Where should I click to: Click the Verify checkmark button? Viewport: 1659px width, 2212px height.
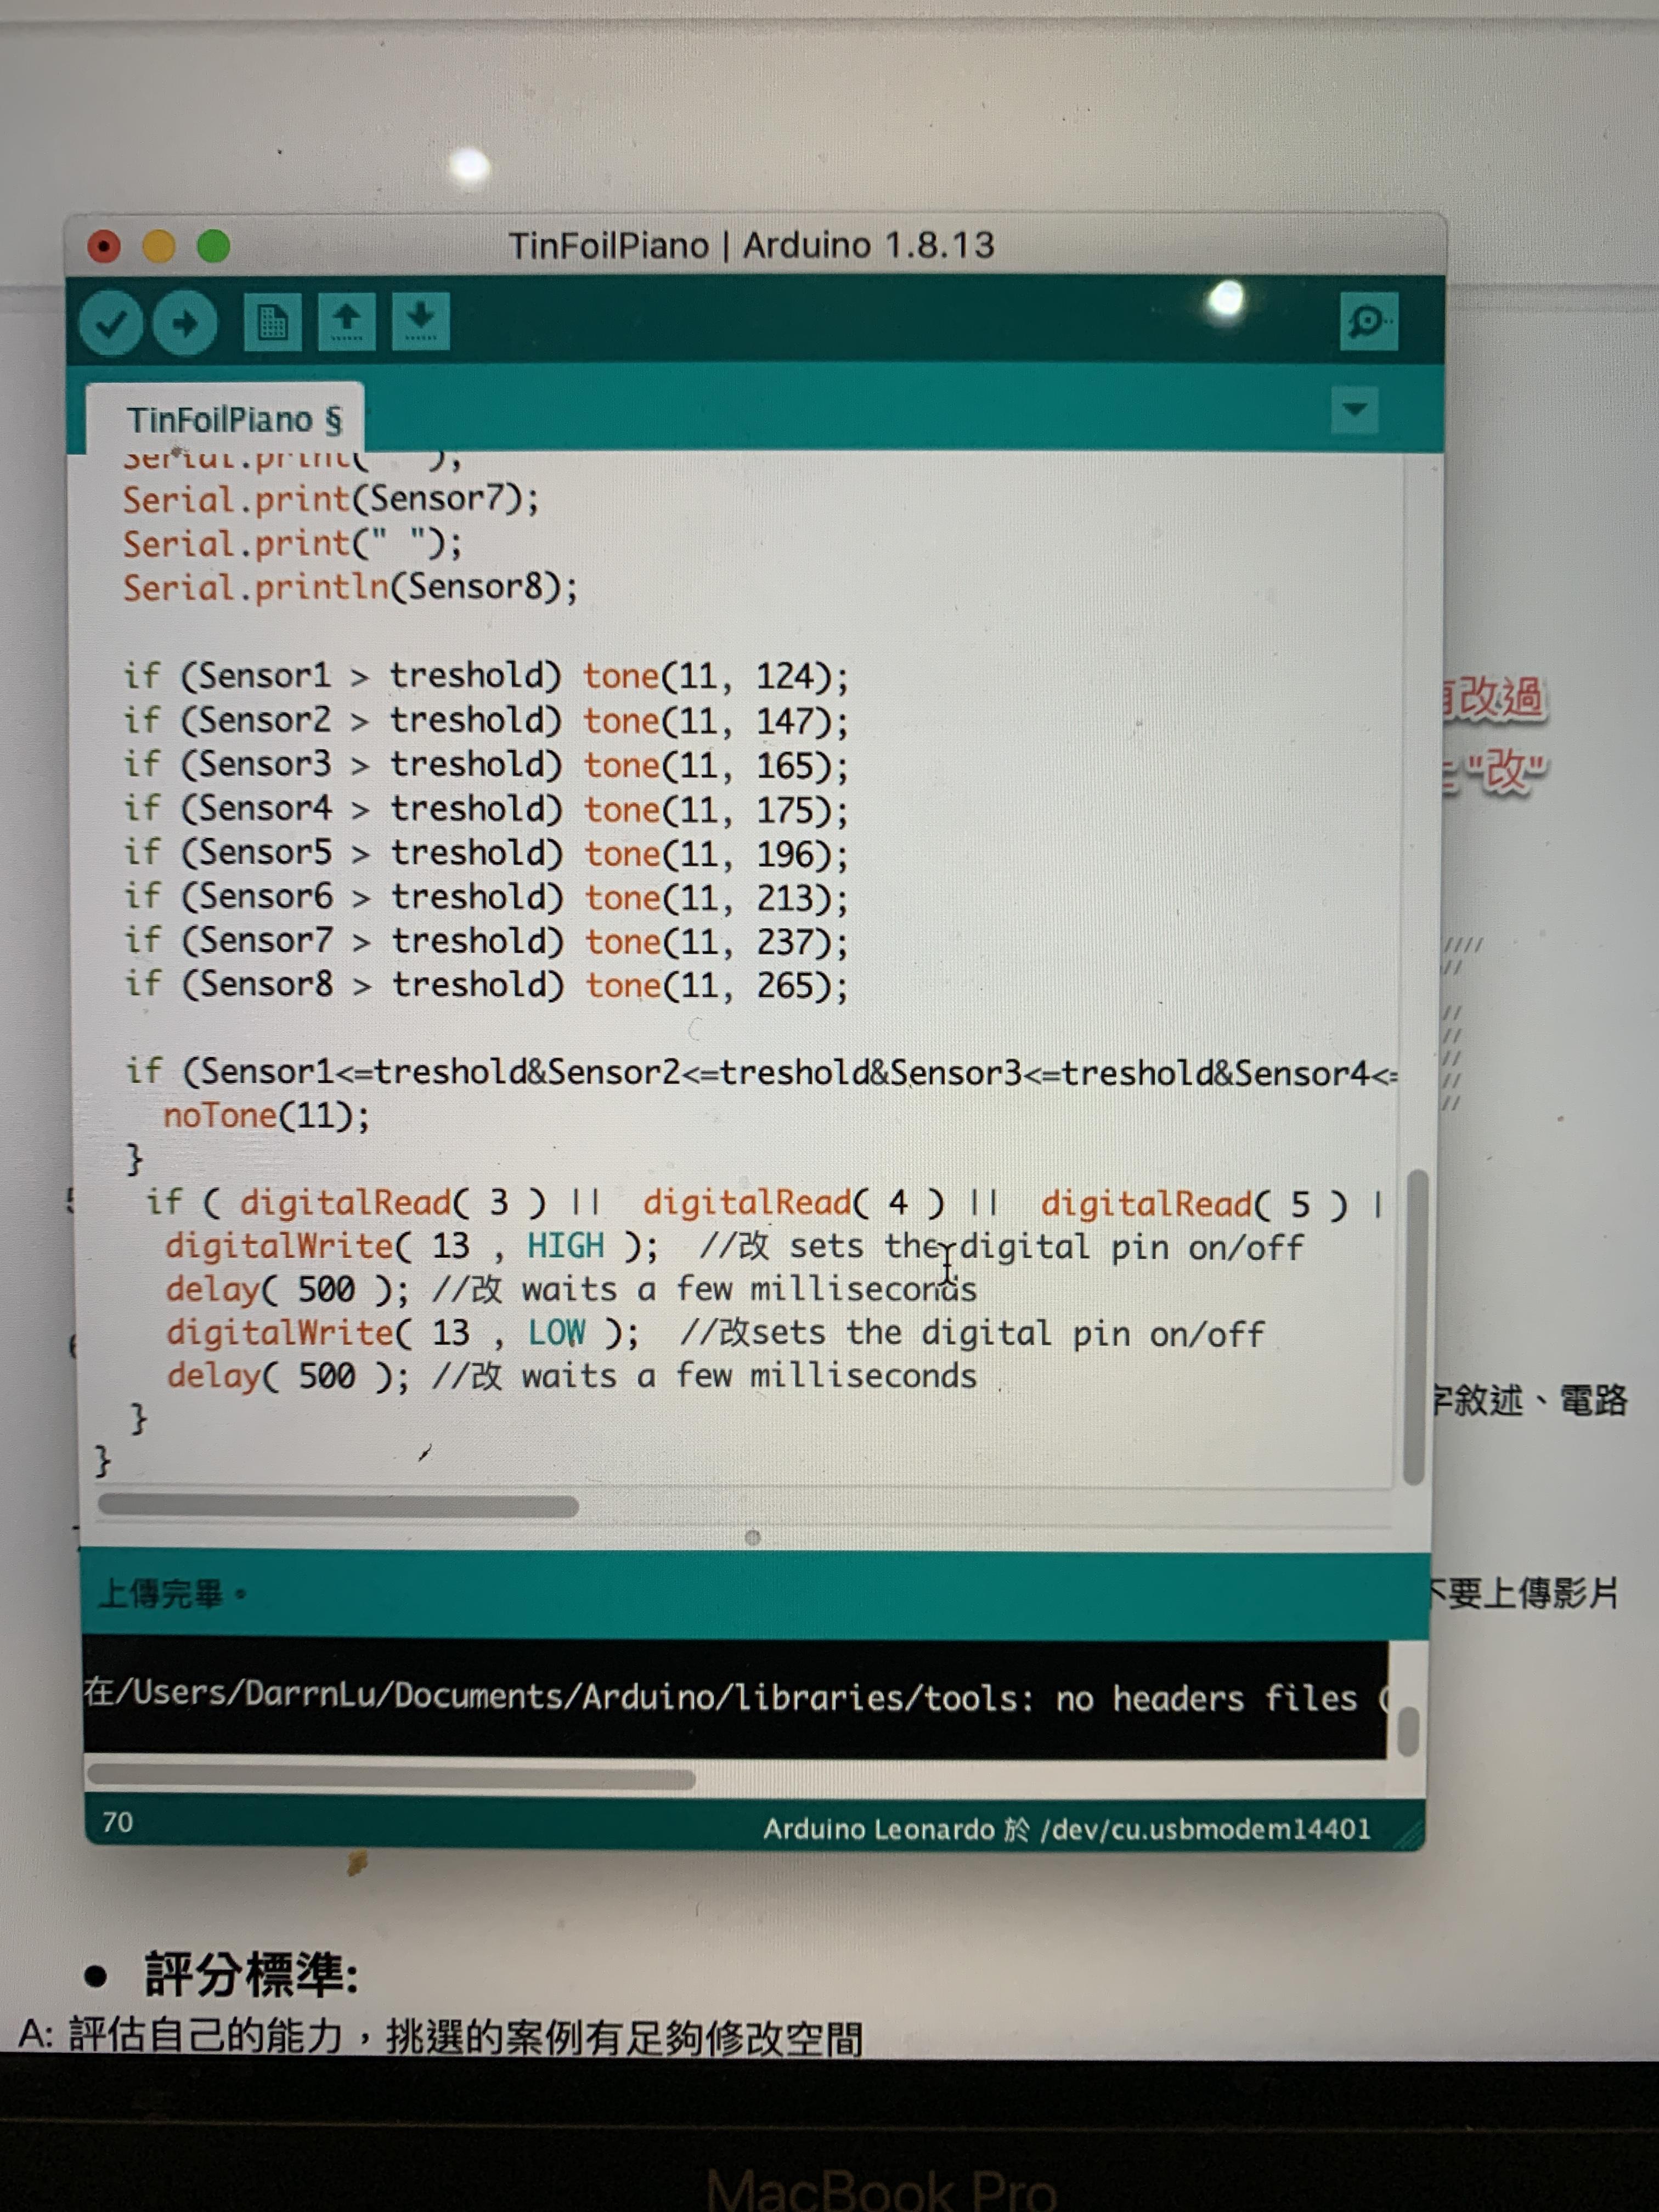pos(110,323)
